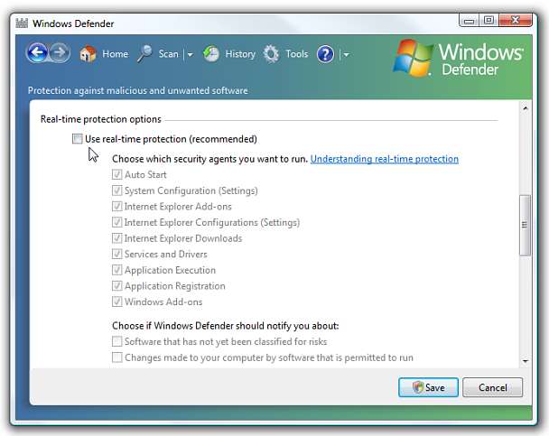The image size is (549, 436).
Task: Toggle Application Execution checkbox
Action: 117,270
